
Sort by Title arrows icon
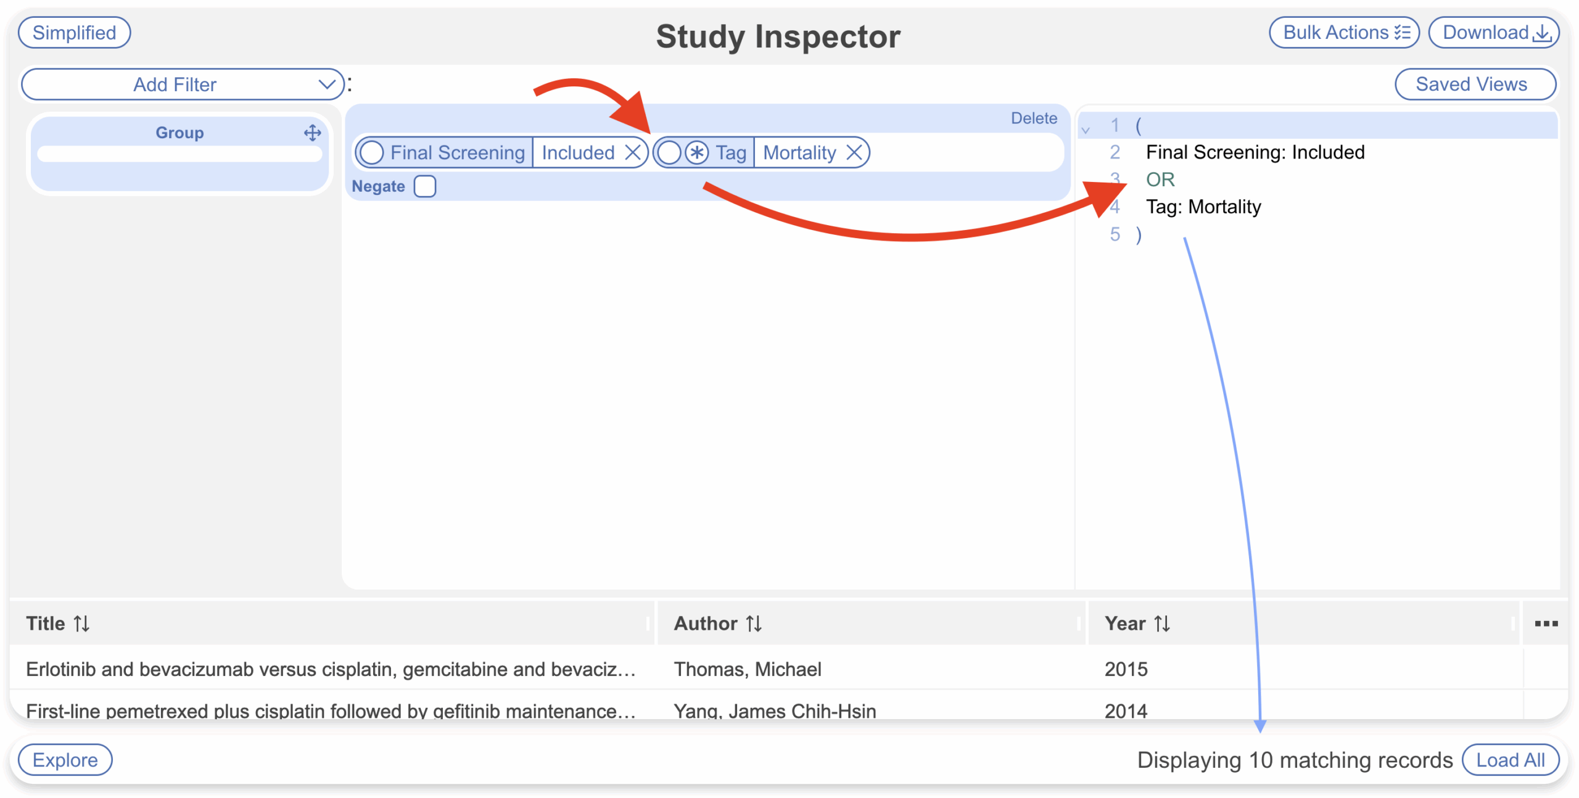point(81,623)
